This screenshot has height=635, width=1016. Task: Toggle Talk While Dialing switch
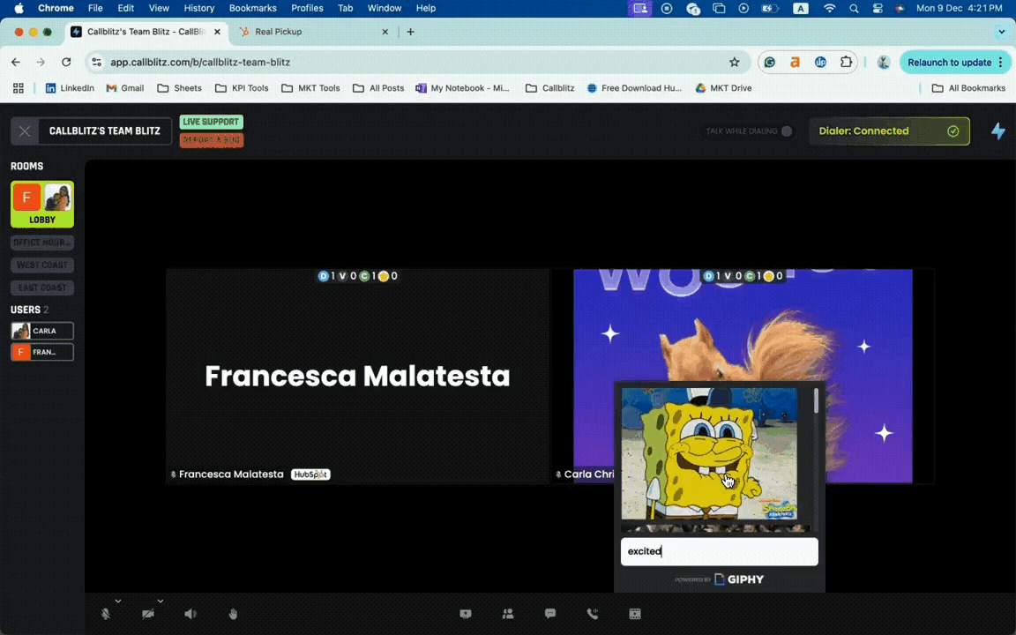coord(787,131)
